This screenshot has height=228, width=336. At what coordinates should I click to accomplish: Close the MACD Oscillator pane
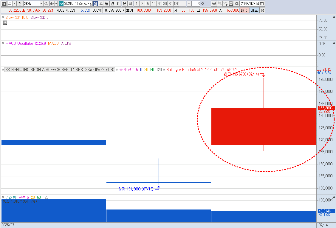334,43
